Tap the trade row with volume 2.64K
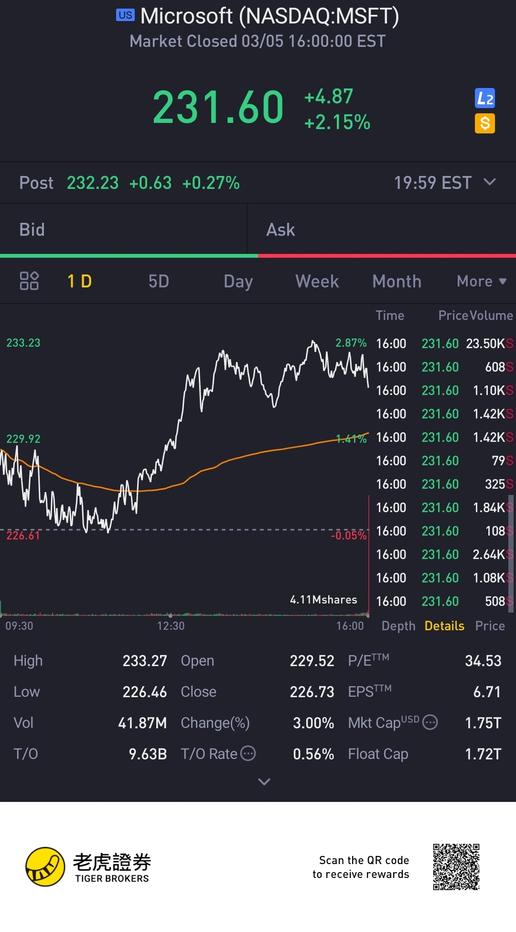The image size is (516, 932). click(x=444, y=554)
